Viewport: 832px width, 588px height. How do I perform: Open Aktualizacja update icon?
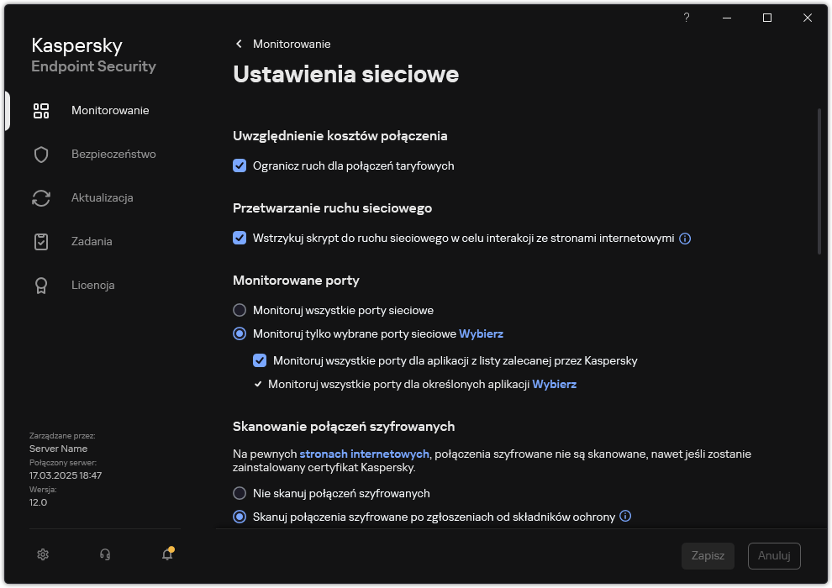tap(41, 197)
